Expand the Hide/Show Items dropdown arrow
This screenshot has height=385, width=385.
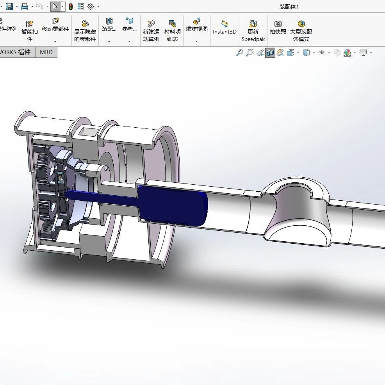click(x=329, y=53)
